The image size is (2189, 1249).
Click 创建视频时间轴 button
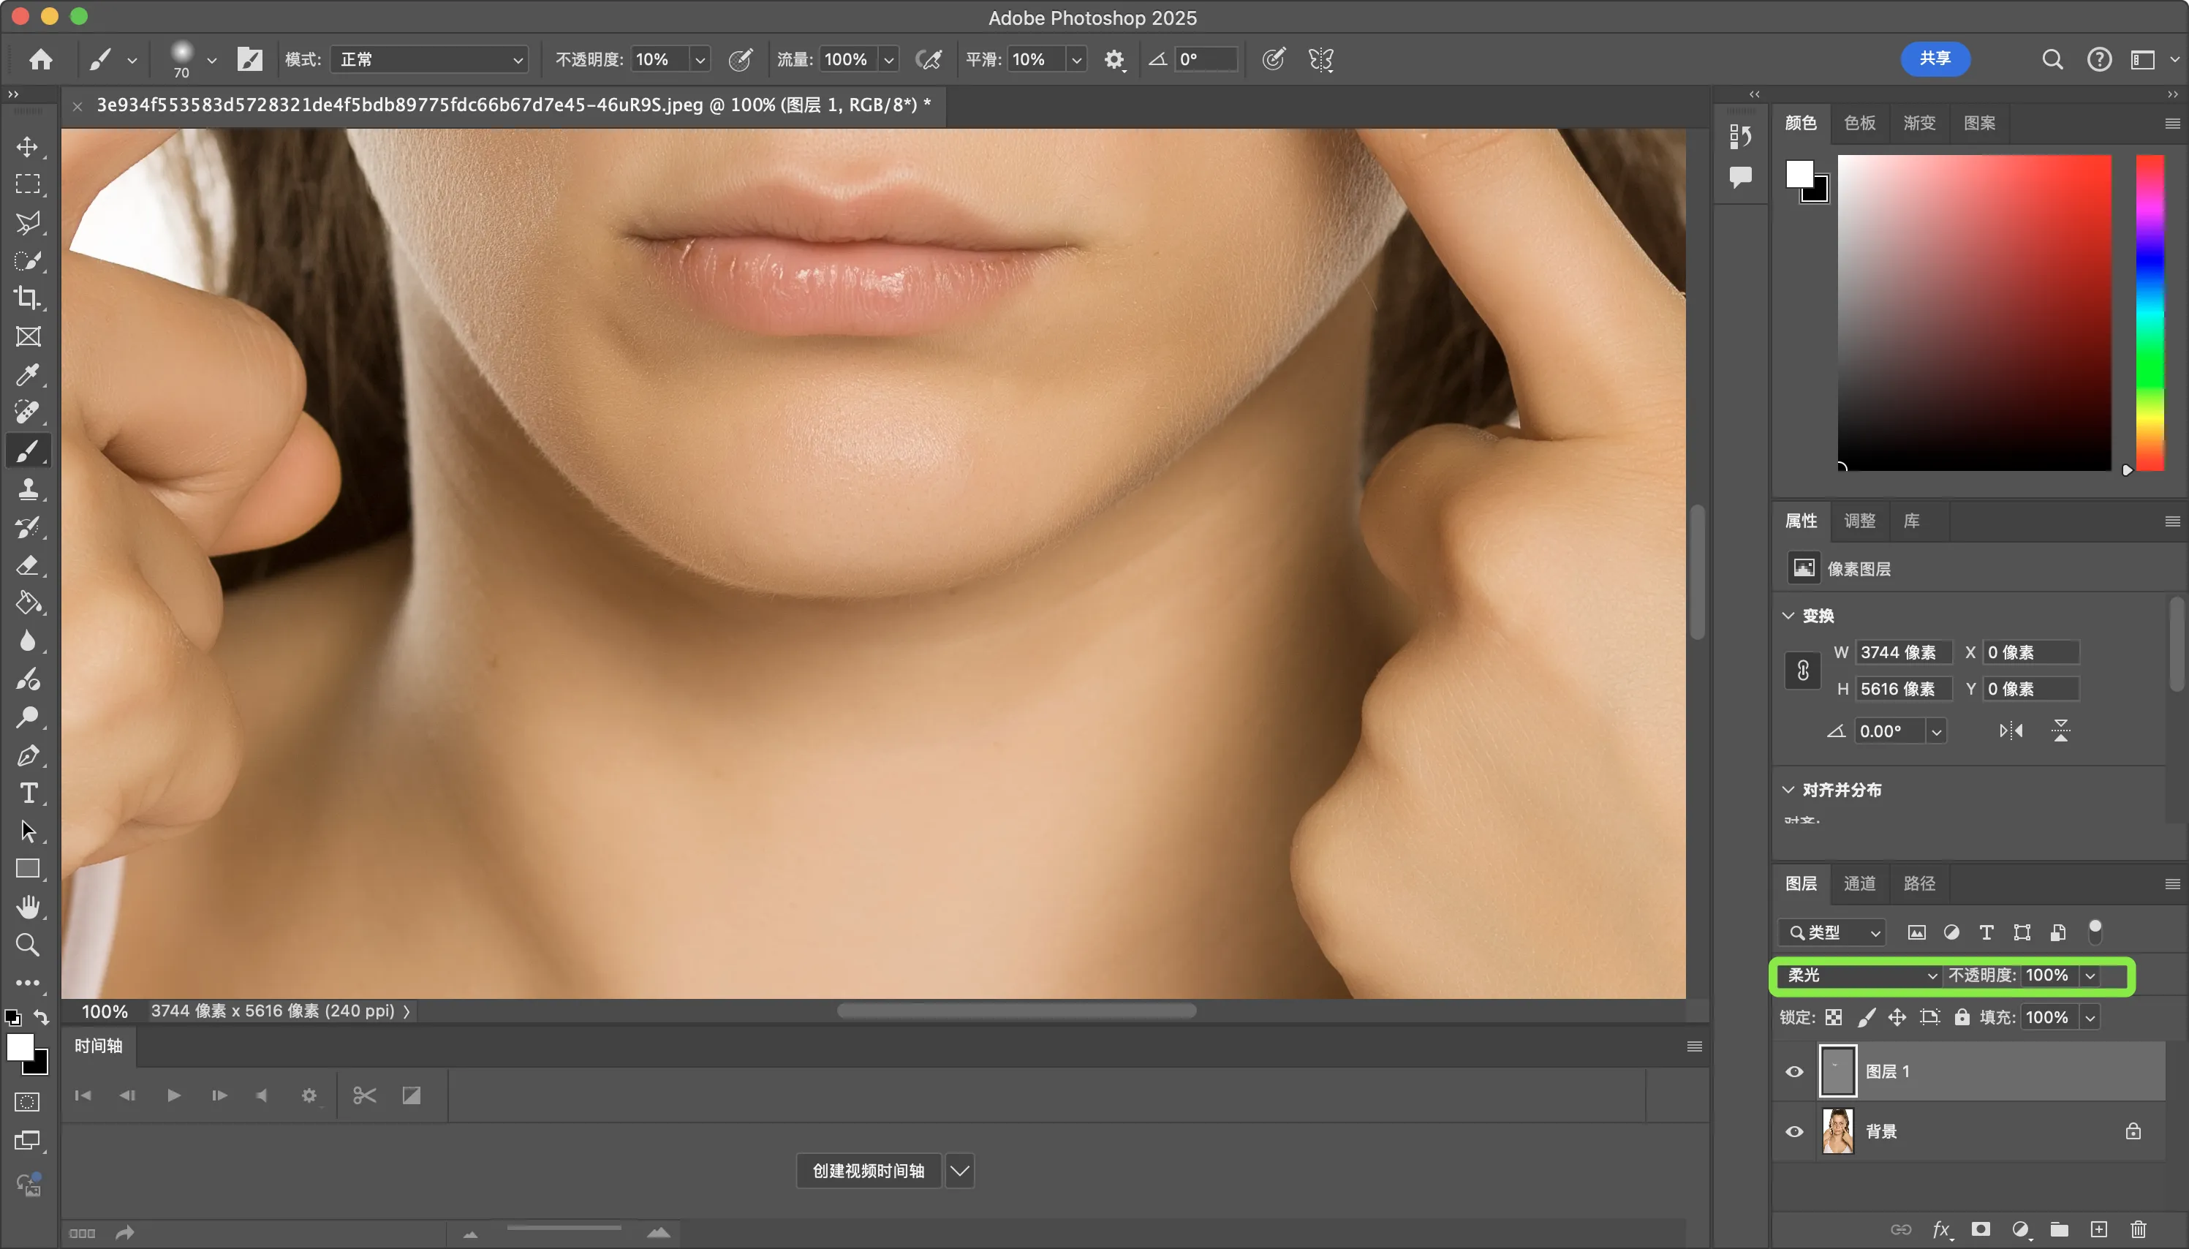868,1171
